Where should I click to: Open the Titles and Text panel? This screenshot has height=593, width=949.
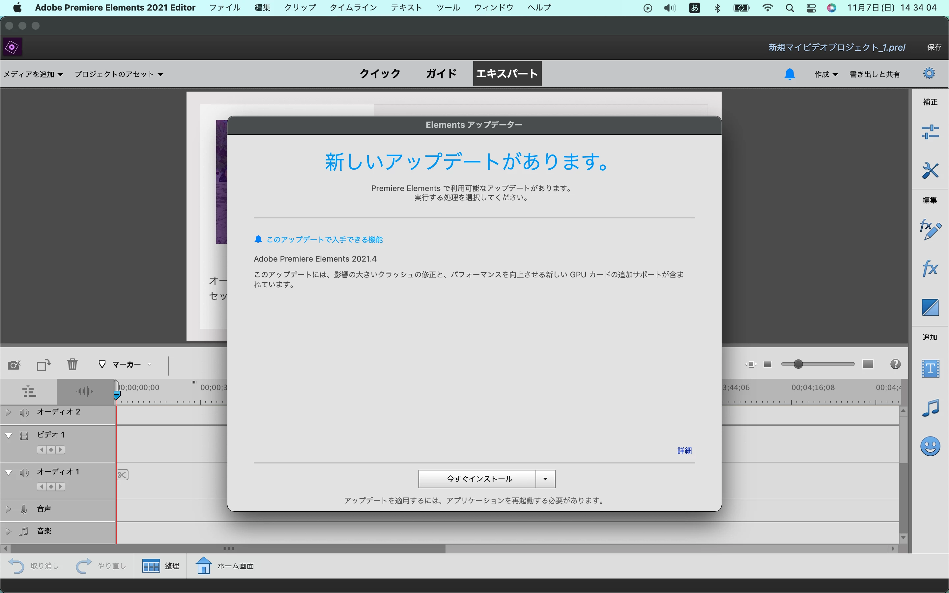point(930,369)
